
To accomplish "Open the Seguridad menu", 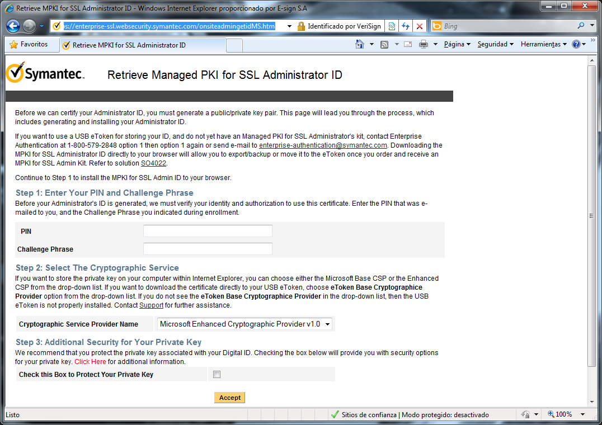I will coord(495,45).
